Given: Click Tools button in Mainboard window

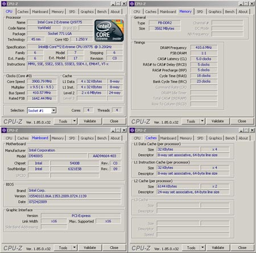Looking at the screenshot, I should 63,248.
